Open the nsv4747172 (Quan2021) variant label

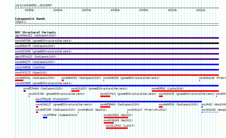(31, 73)
